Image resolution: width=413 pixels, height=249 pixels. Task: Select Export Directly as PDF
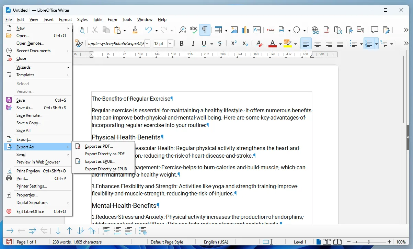[104, 154]
